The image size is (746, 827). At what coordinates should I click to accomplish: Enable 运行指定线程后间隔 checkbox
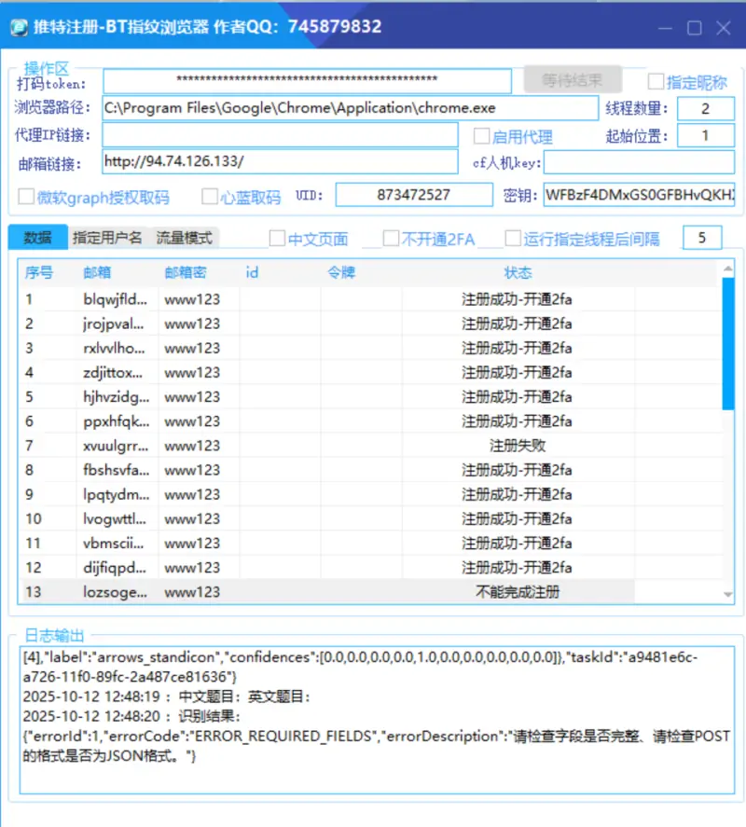[513, 239]
